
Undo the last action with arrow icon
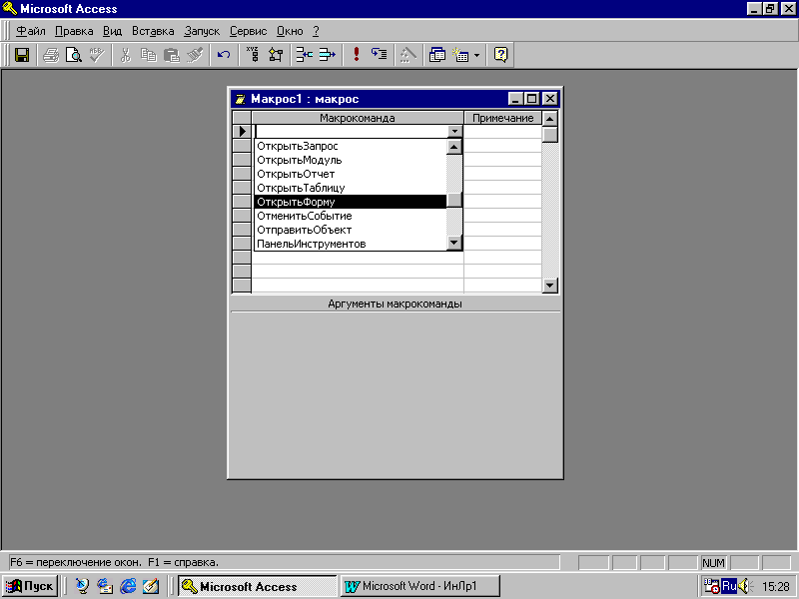(223, 55)
